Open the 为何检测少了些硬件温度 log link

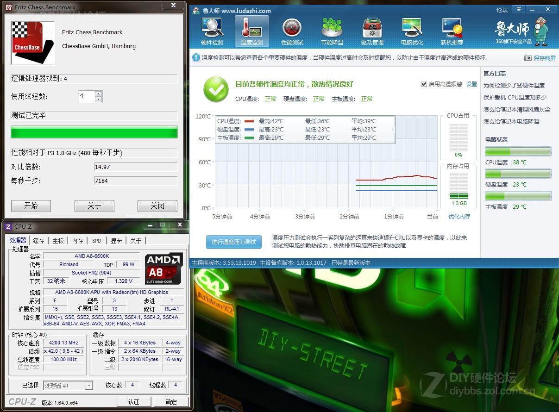tap(514, 85)
